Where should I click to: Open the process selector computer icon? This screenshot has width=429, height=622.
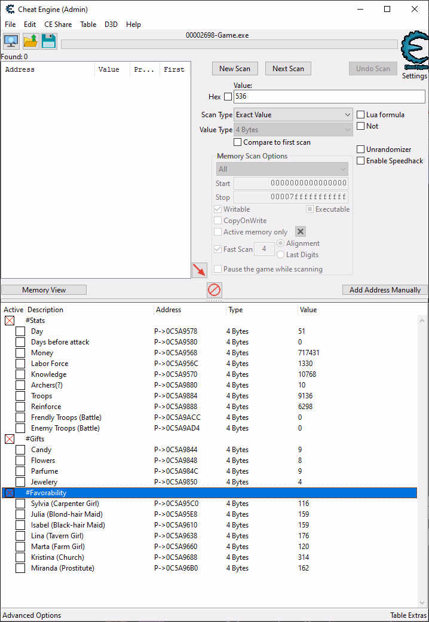coord(11,41)
